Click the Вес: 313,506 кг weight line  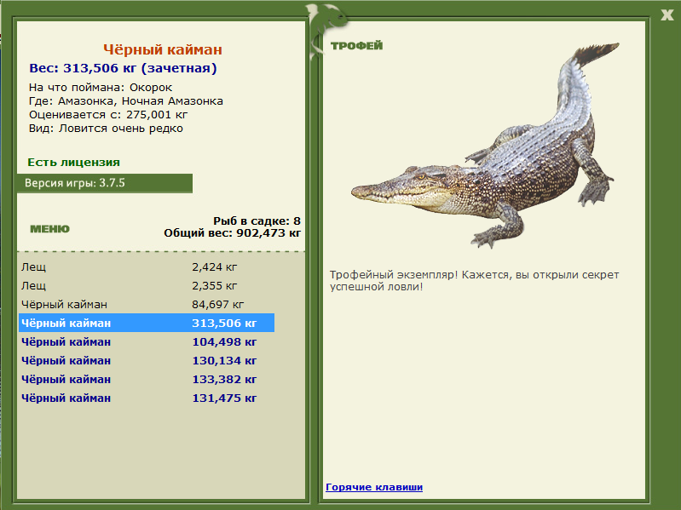[x=123, y=68]
